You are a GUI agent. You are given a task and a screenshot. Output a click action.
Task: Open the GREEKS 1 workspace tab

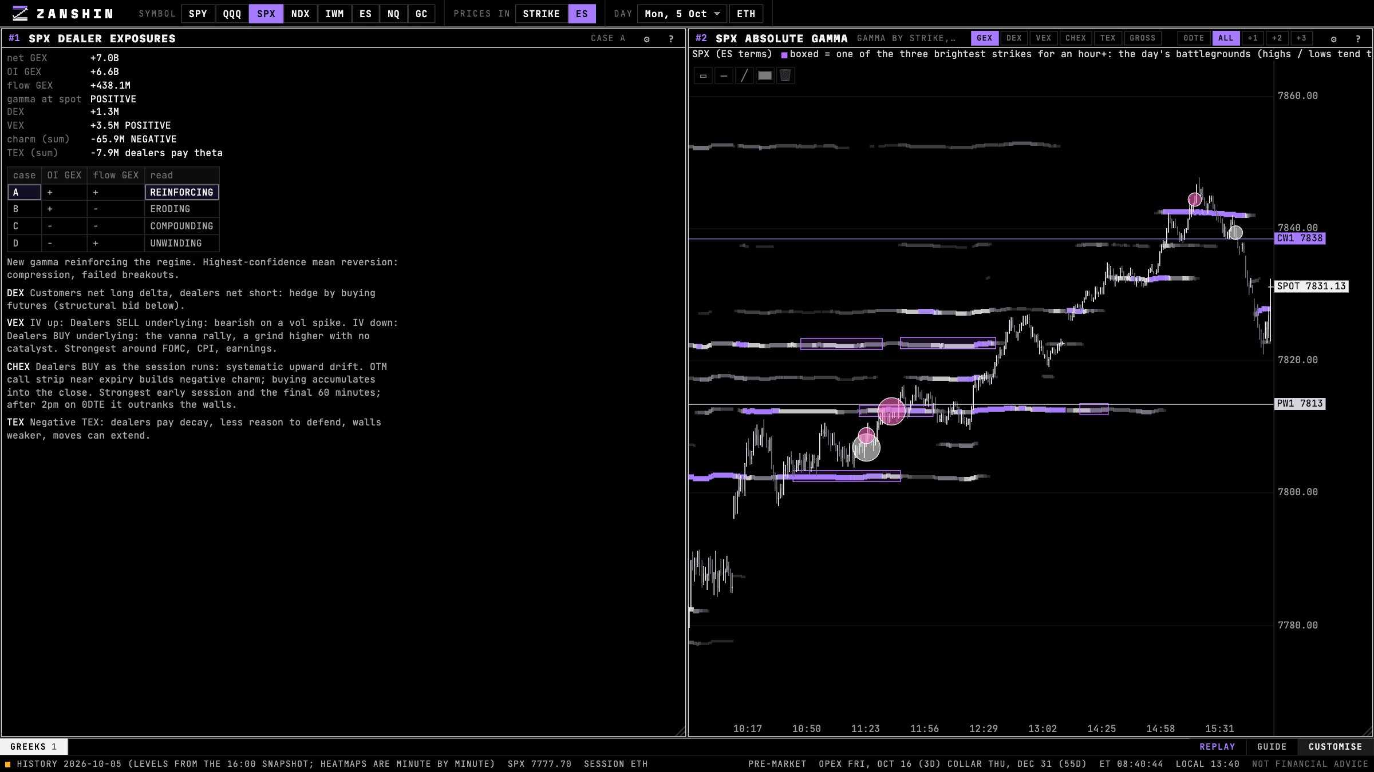[34, 747]
